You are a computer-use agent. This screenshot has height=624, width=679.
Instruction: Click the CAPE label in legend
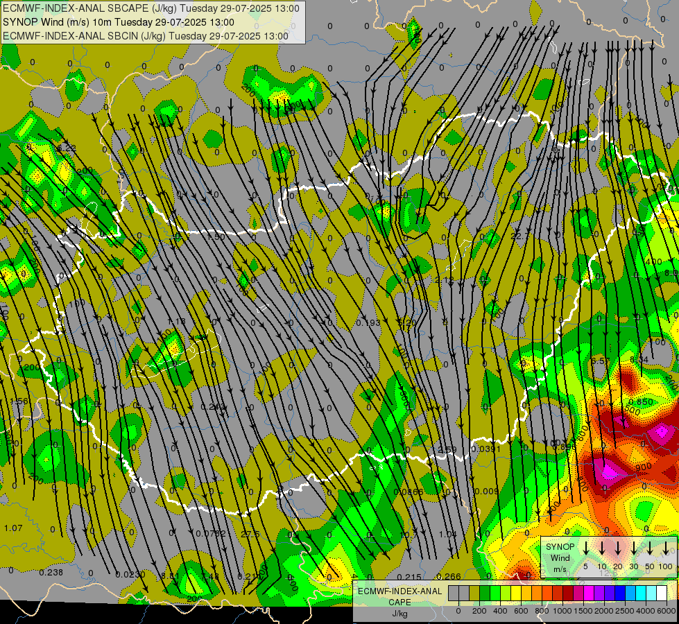(399, 603)
